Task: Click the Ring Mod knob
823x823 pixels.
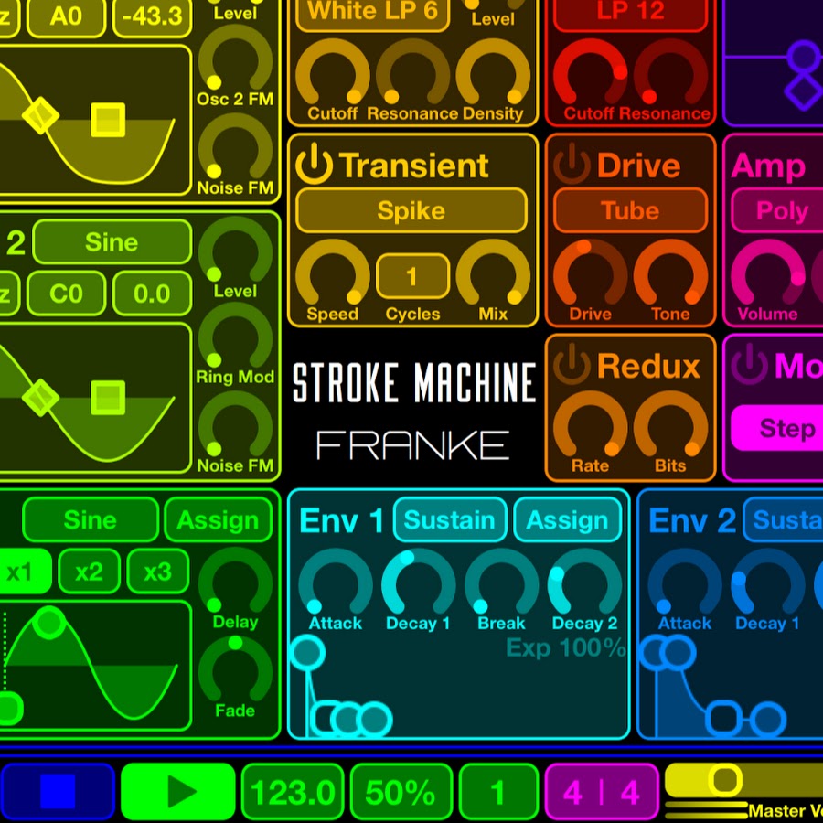Action: click(235, 337)
